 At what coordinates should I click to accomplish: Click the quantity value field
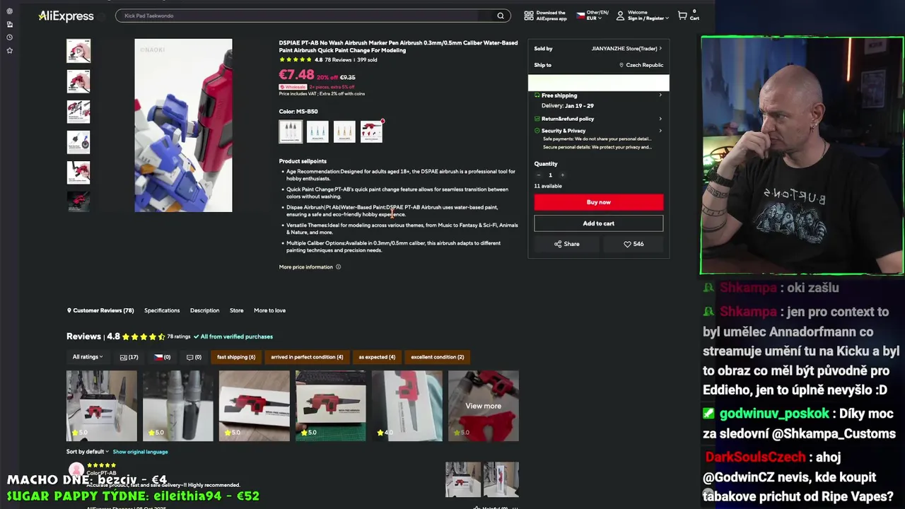click(550, 175)
